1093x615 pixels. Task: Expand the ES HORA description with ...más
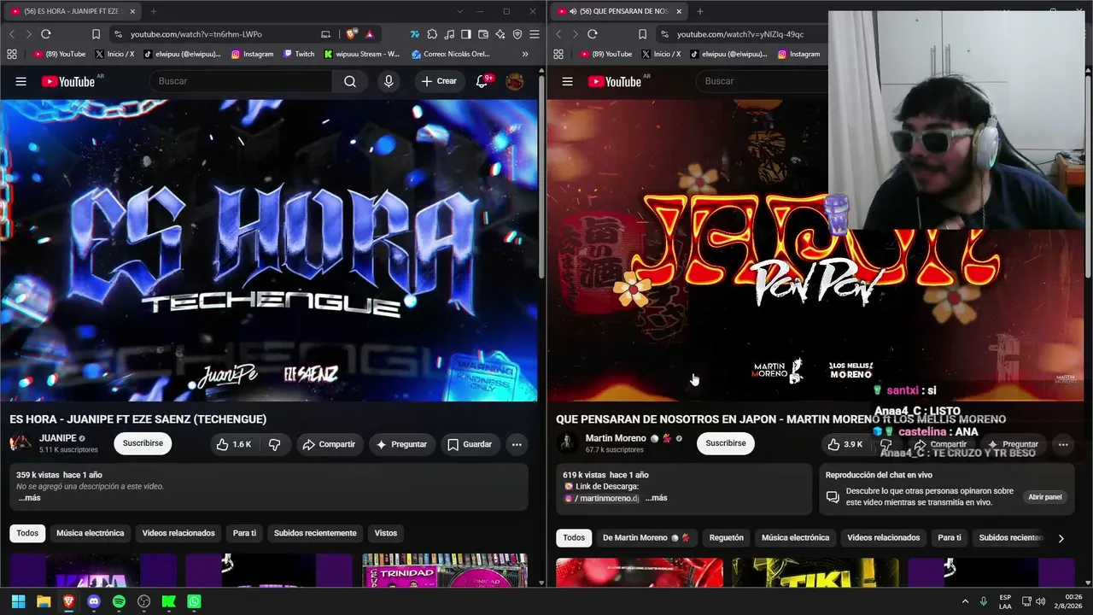[x=29, y=498]
